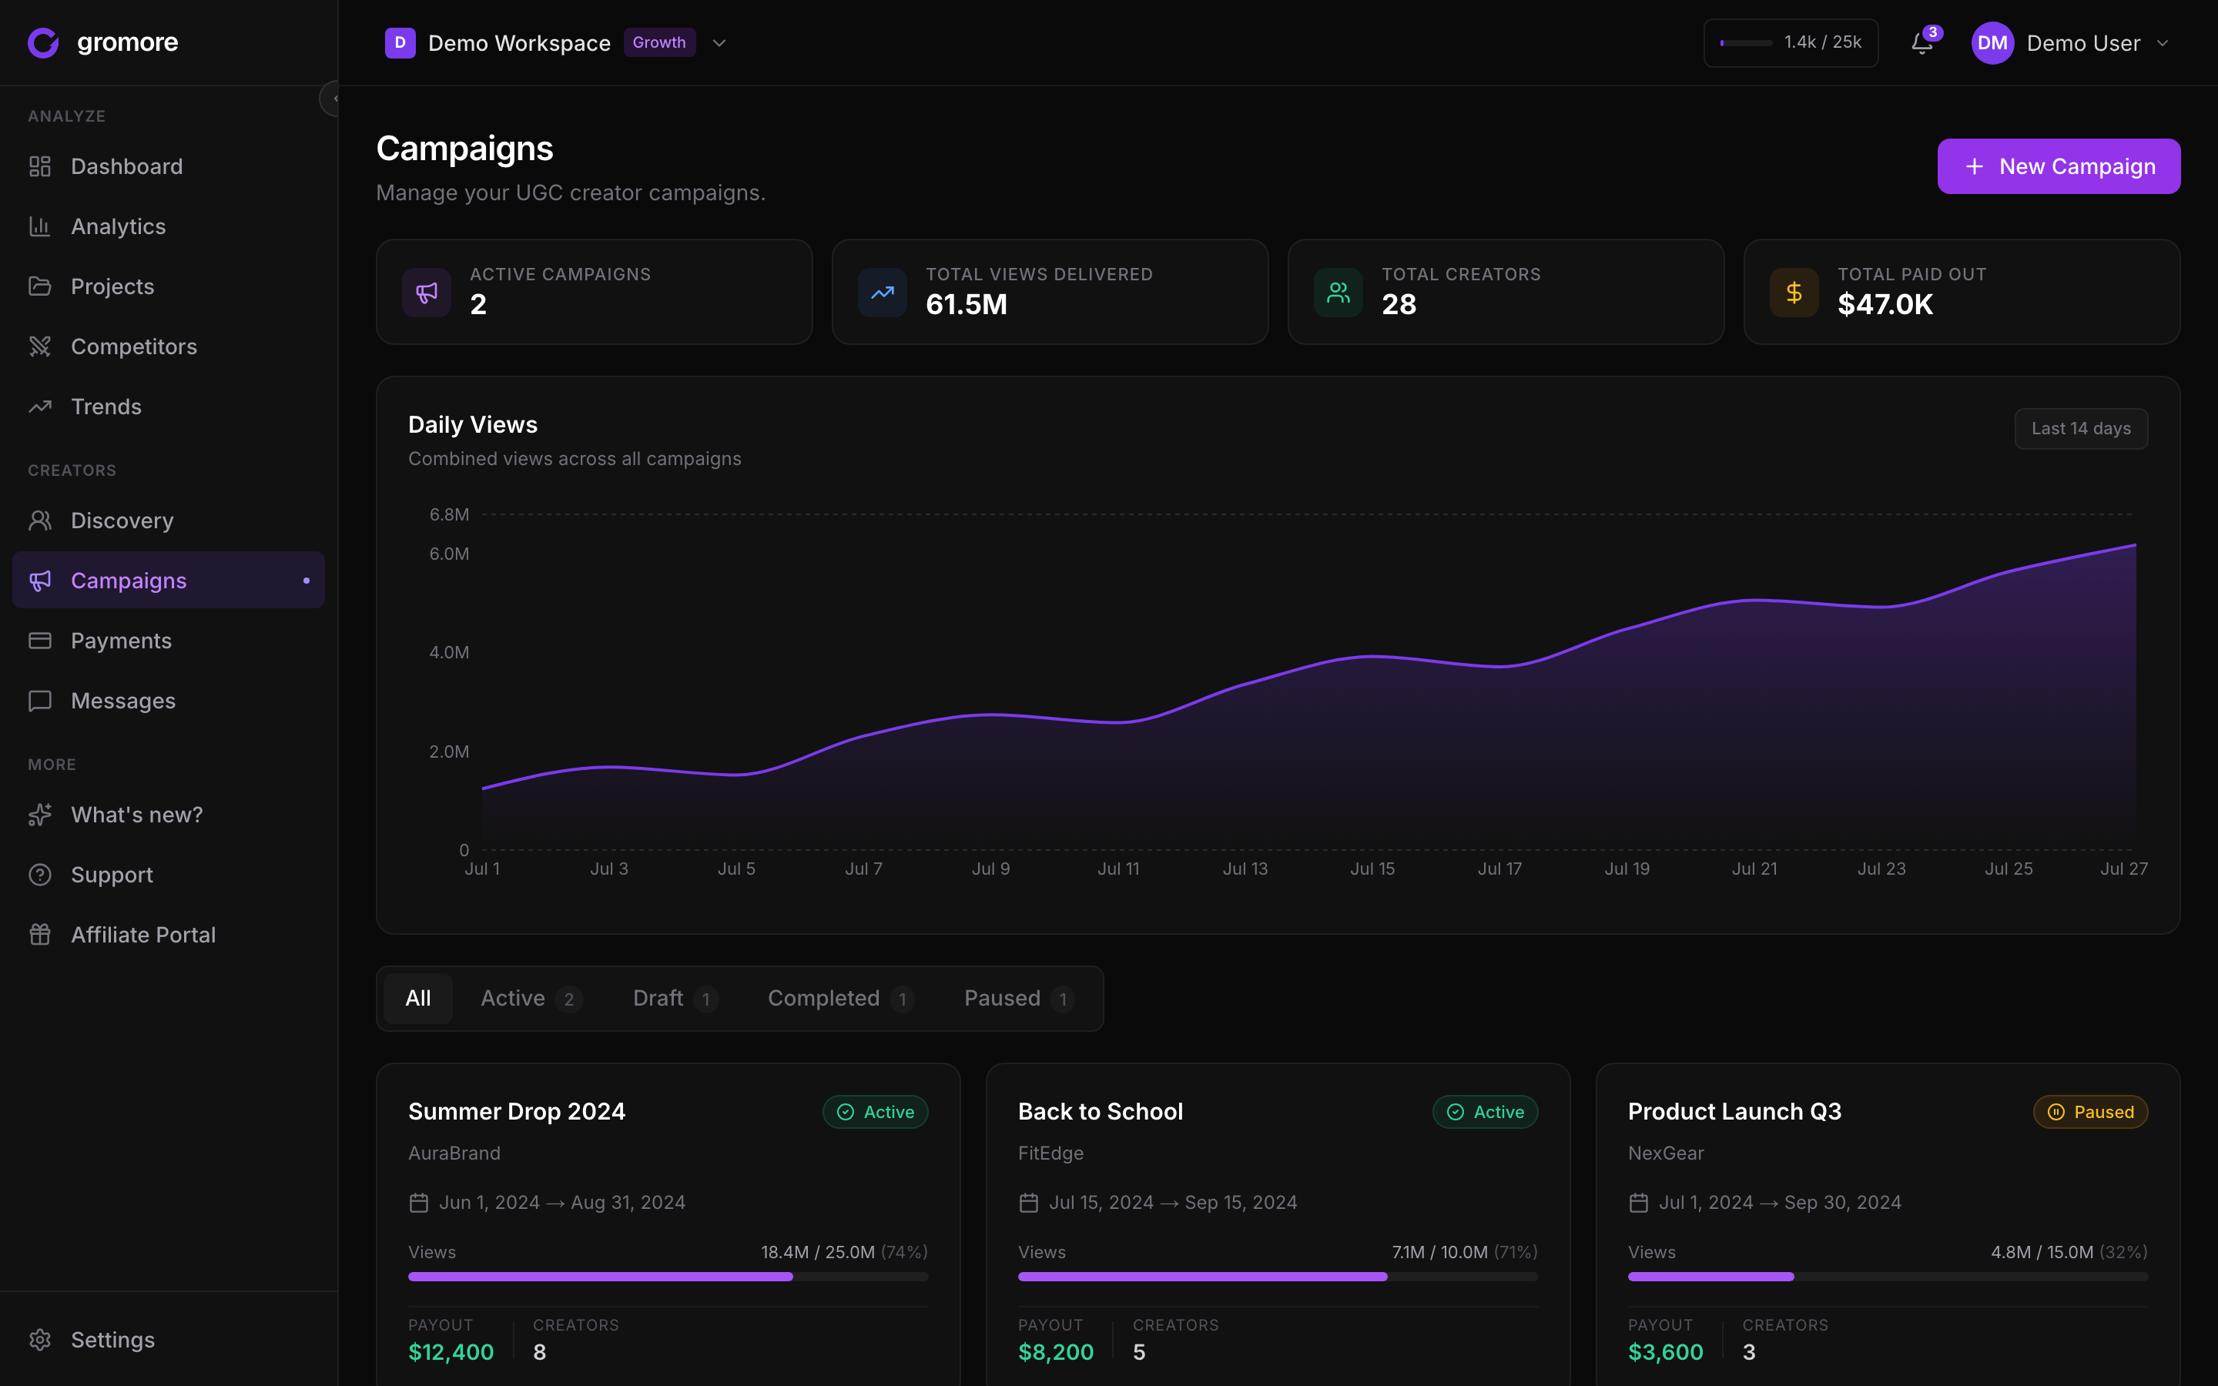The height and width of the screenshot is (1386, 2218).
Task: Click the 1.4k / 25k usage meter
Action: (1791, 43)
